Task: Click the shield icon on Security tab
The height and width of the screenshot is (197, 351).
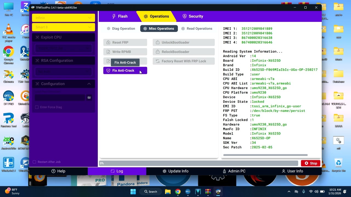Action: (185, 16)
